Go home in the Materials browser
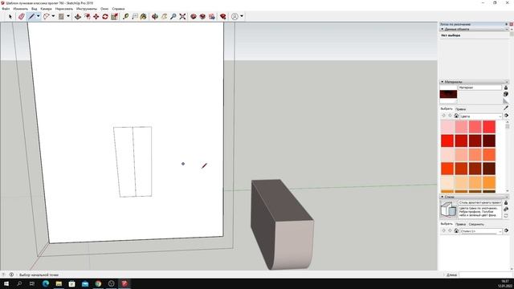This screenshot has width=514, height=289. click(456, 116)
